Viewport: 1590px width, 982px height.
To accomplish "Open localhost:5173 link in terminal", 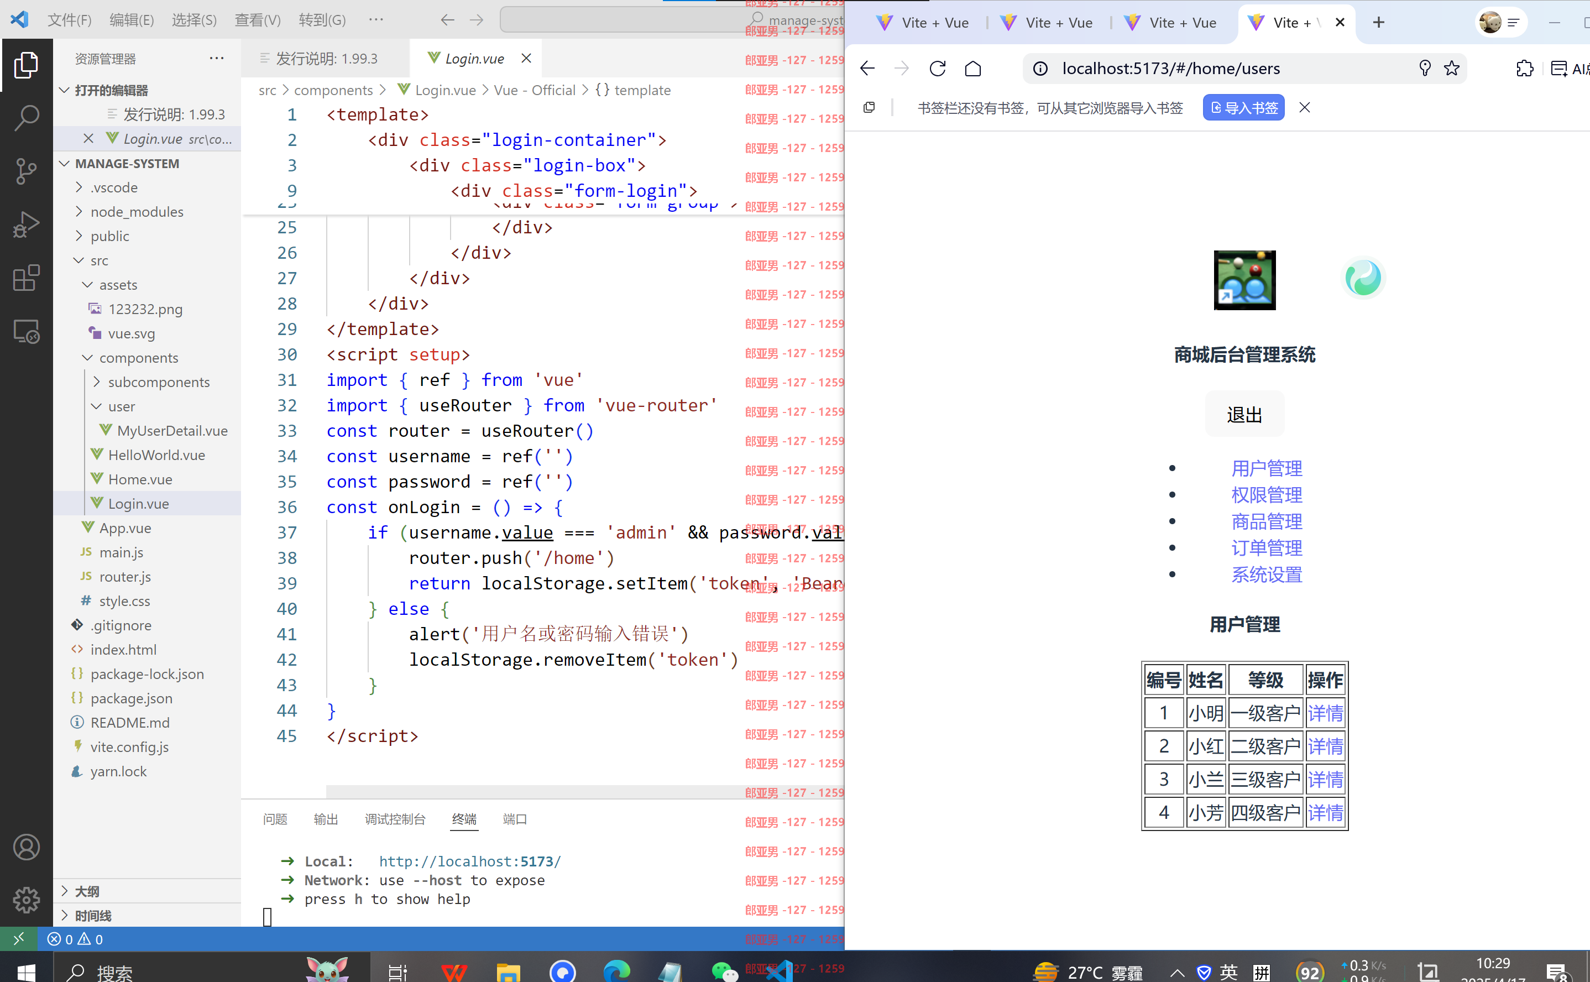I will (x=470, y=861).
